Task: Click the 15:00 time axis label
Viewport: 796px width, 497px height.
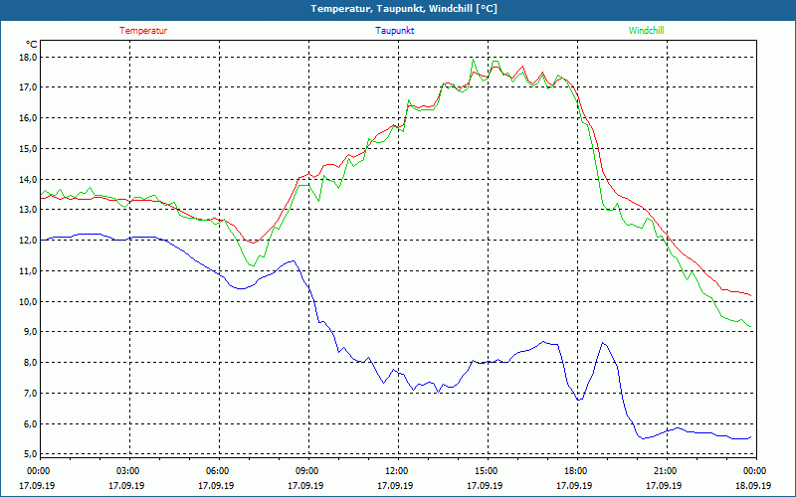Action: pos(488,470)
